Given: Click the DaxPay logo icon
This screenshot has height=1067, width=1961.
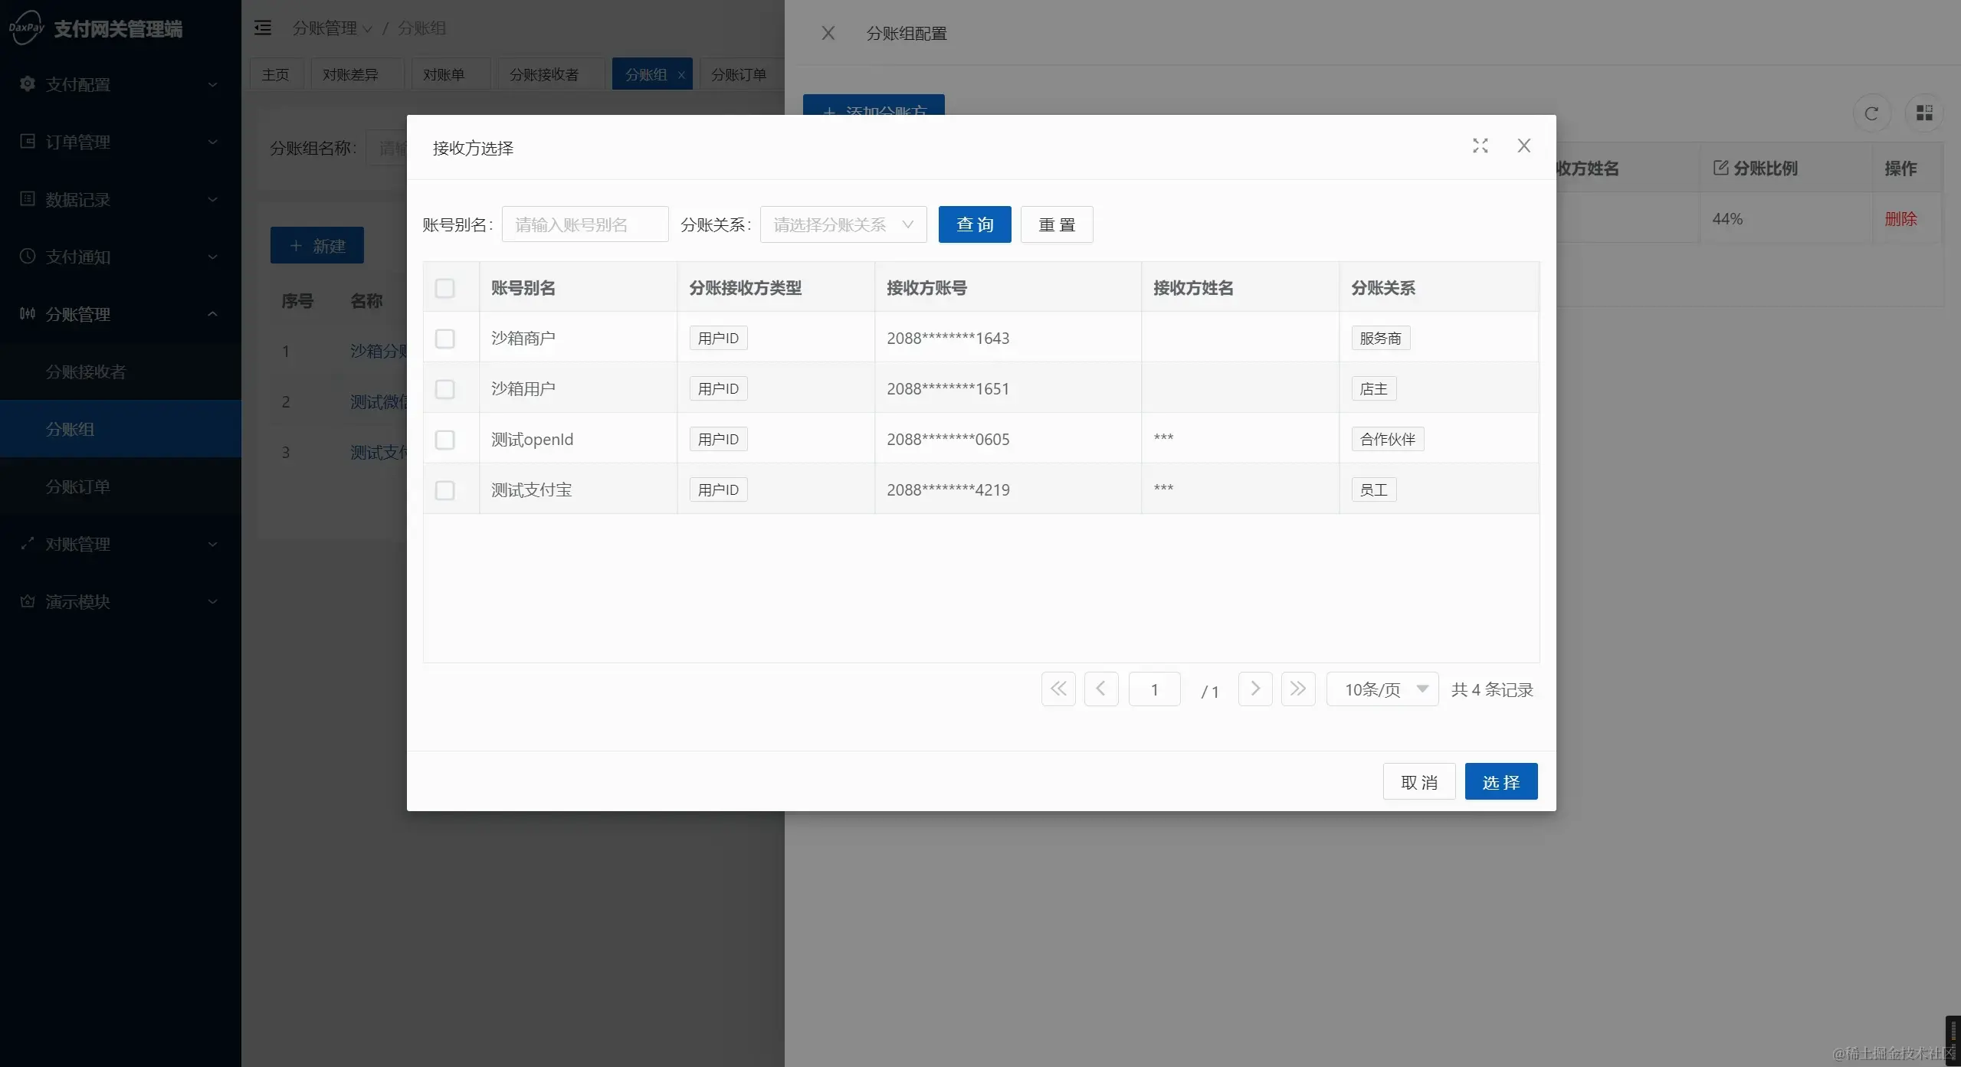Looking at the screenshot, I should coord(26,27).
